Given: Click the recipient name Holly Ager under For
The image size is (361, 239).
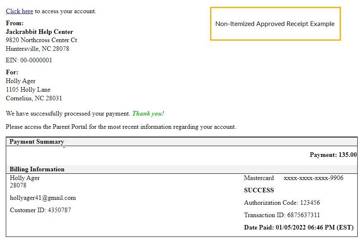Looking at the screenshot, I should 21,81.
